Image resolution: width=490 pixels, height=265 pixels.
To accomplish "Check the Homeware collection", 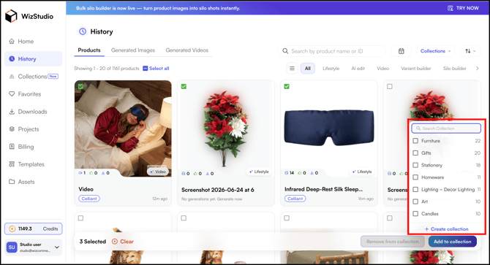I will click(x=415, y=177).
